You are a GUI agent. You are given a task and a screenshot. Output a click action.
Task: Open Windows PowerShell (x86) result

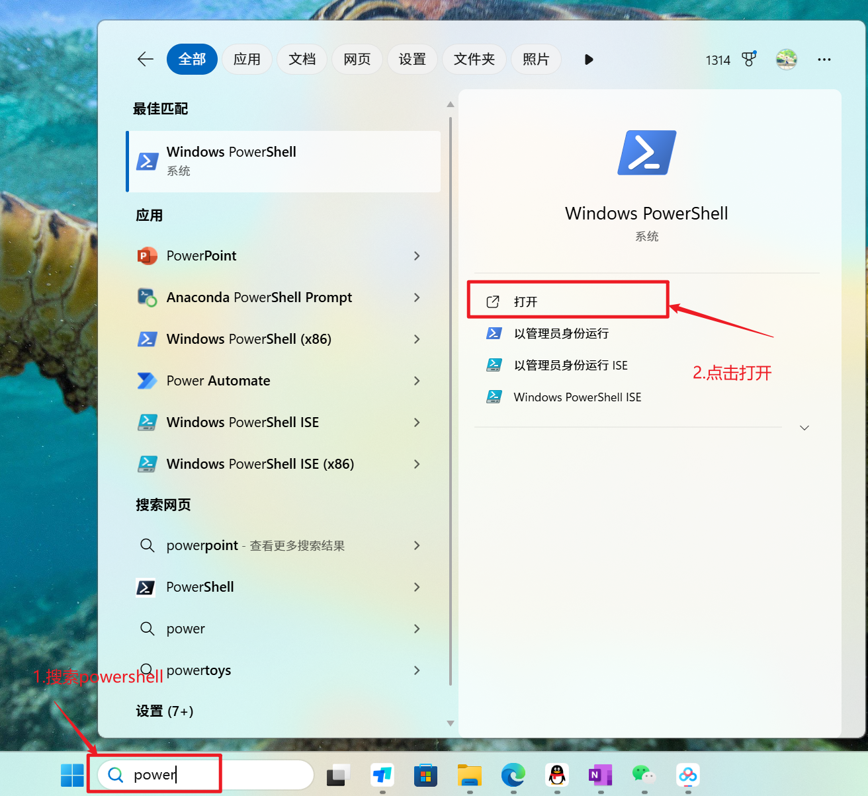(x=284, y=339)
